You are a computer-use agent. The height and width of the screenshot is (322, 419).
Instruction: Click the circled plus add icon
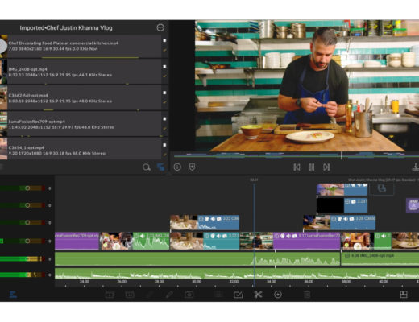(278, 295)
